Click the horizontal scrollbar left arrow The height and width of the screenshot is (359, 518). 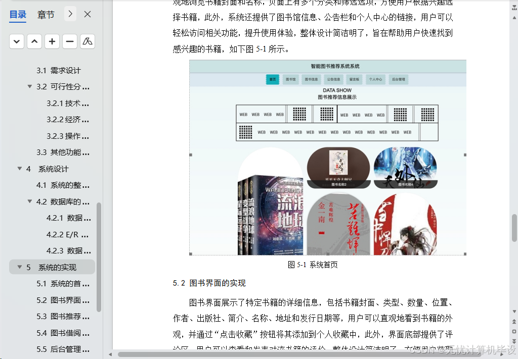pyautogui.click(x=110, y=354)
